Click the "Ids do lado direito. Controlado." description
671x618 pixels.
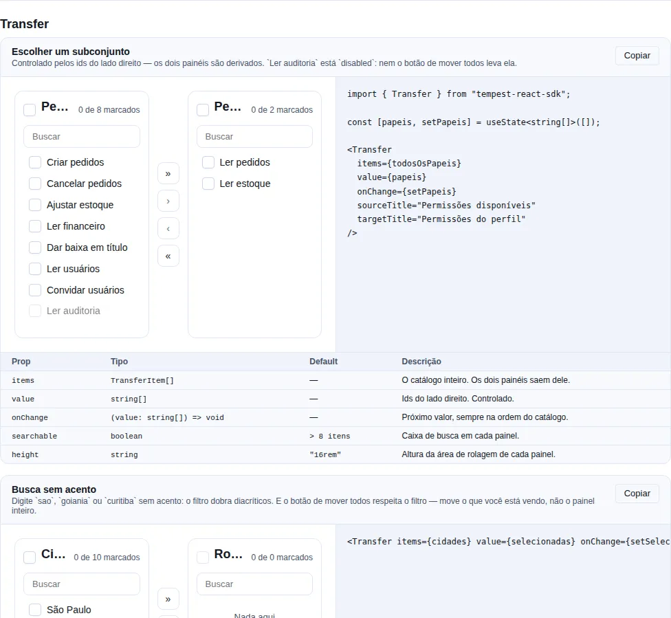click(x=458, y=399)
